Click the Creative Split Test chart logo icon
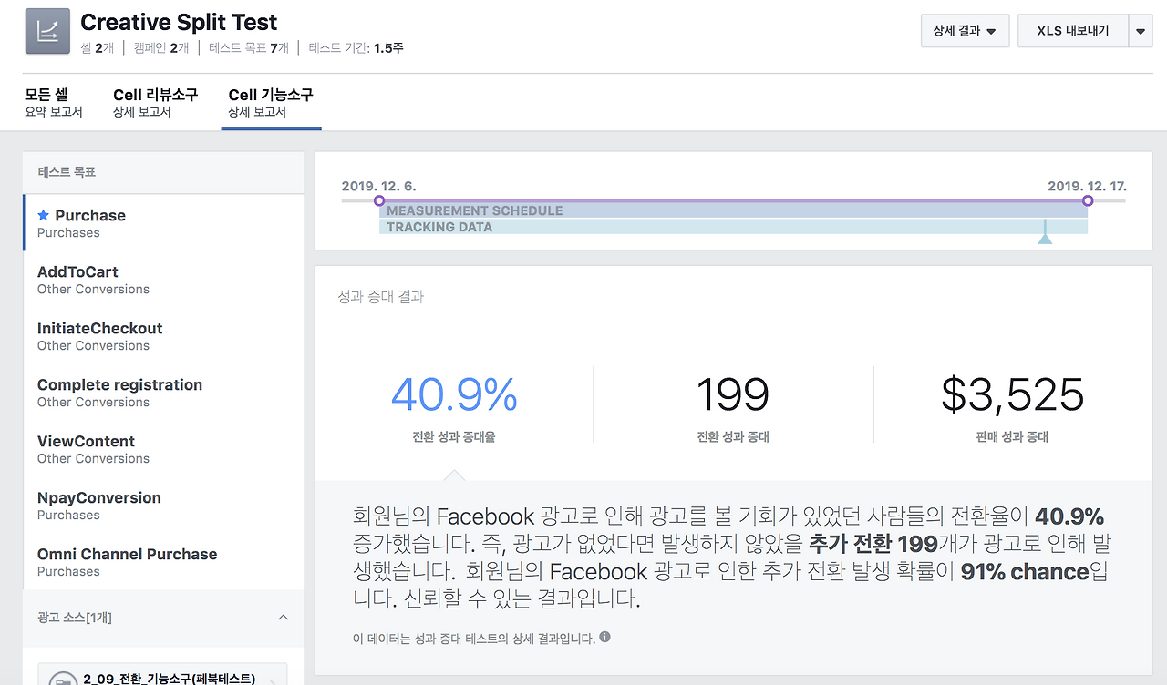Image resolution: width=1167 pixels, height=685 pixels. pyautogui.click(x=46, y=30)
